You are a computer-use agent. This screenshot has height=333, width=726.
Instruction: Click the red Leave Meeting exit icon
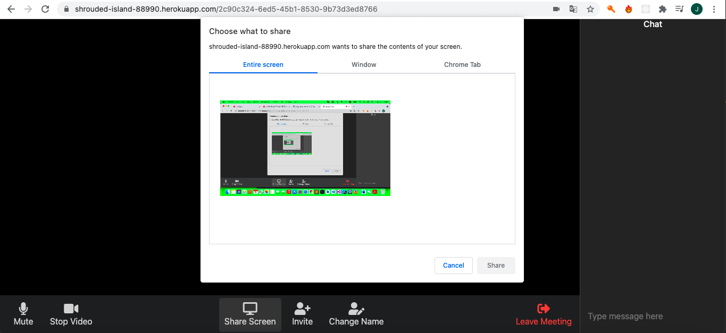(543, 309)
